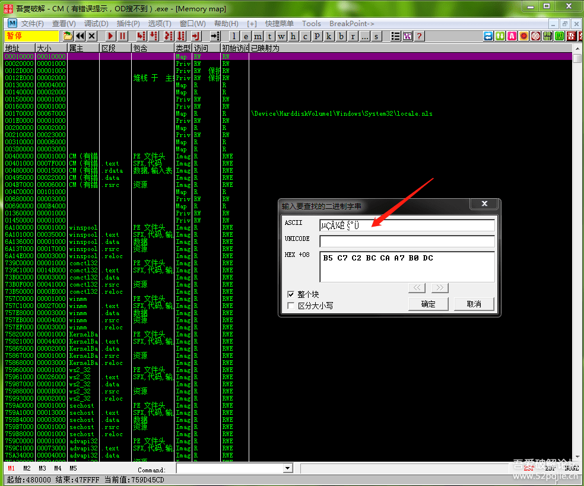Click the green up-down arrows plugin icon

point(500,36)
